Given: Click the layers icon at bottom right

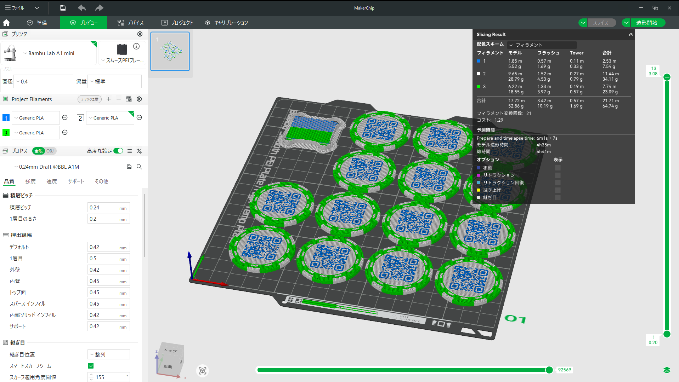Looking at the screenshot, I should coord(667,370).
